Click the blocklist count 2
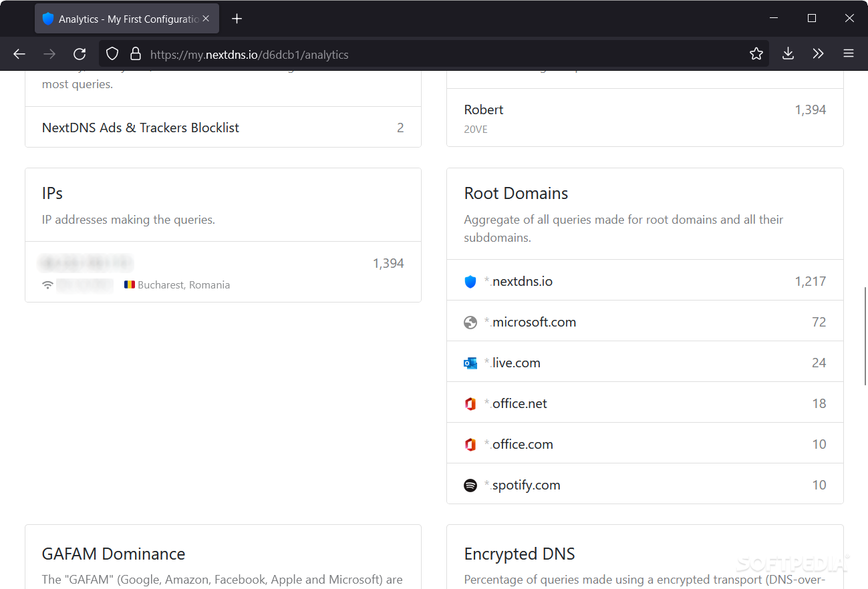This screenshot has height=589, width=868. pyautogui.click(x=400, y=128)
